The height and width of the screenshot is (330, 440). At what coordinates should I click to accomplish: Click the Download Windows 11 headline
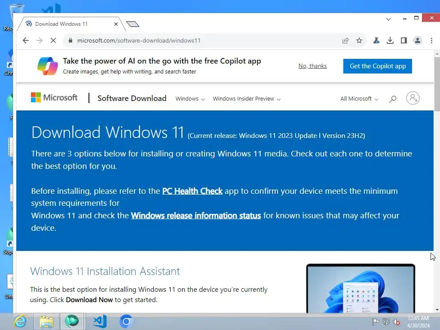click(108, 132)
